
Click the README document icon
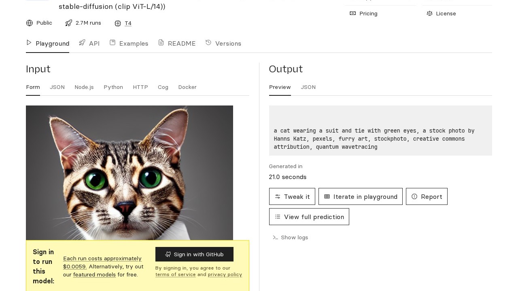[161, 43]
